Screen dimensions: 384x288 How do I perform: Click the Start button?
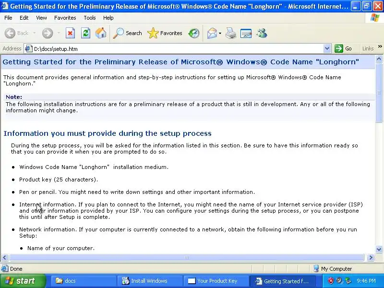click(x=23, y=281)
